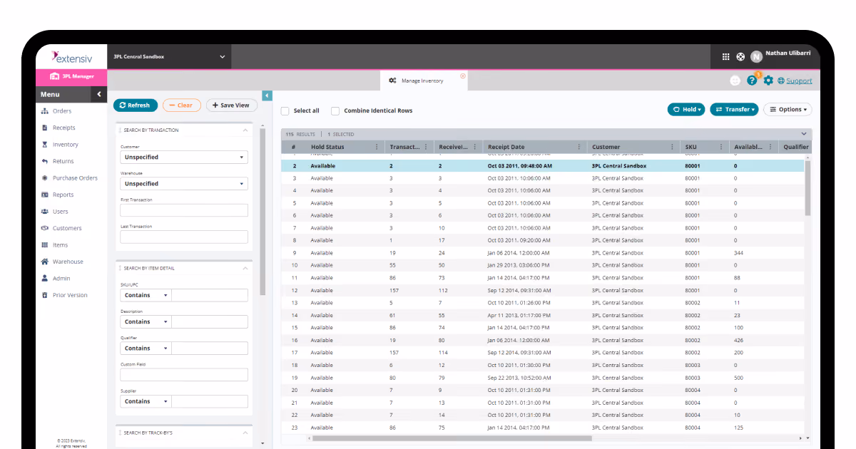Open Supplier Contains dropdown

146,401
